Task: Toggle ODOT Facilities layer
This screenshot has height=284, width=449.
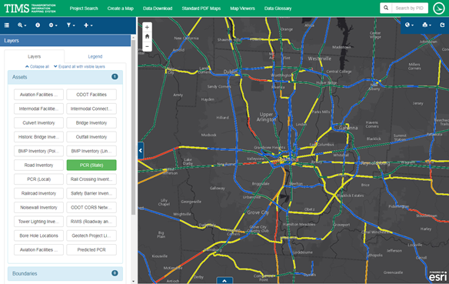Action: [x=91, y=95]
